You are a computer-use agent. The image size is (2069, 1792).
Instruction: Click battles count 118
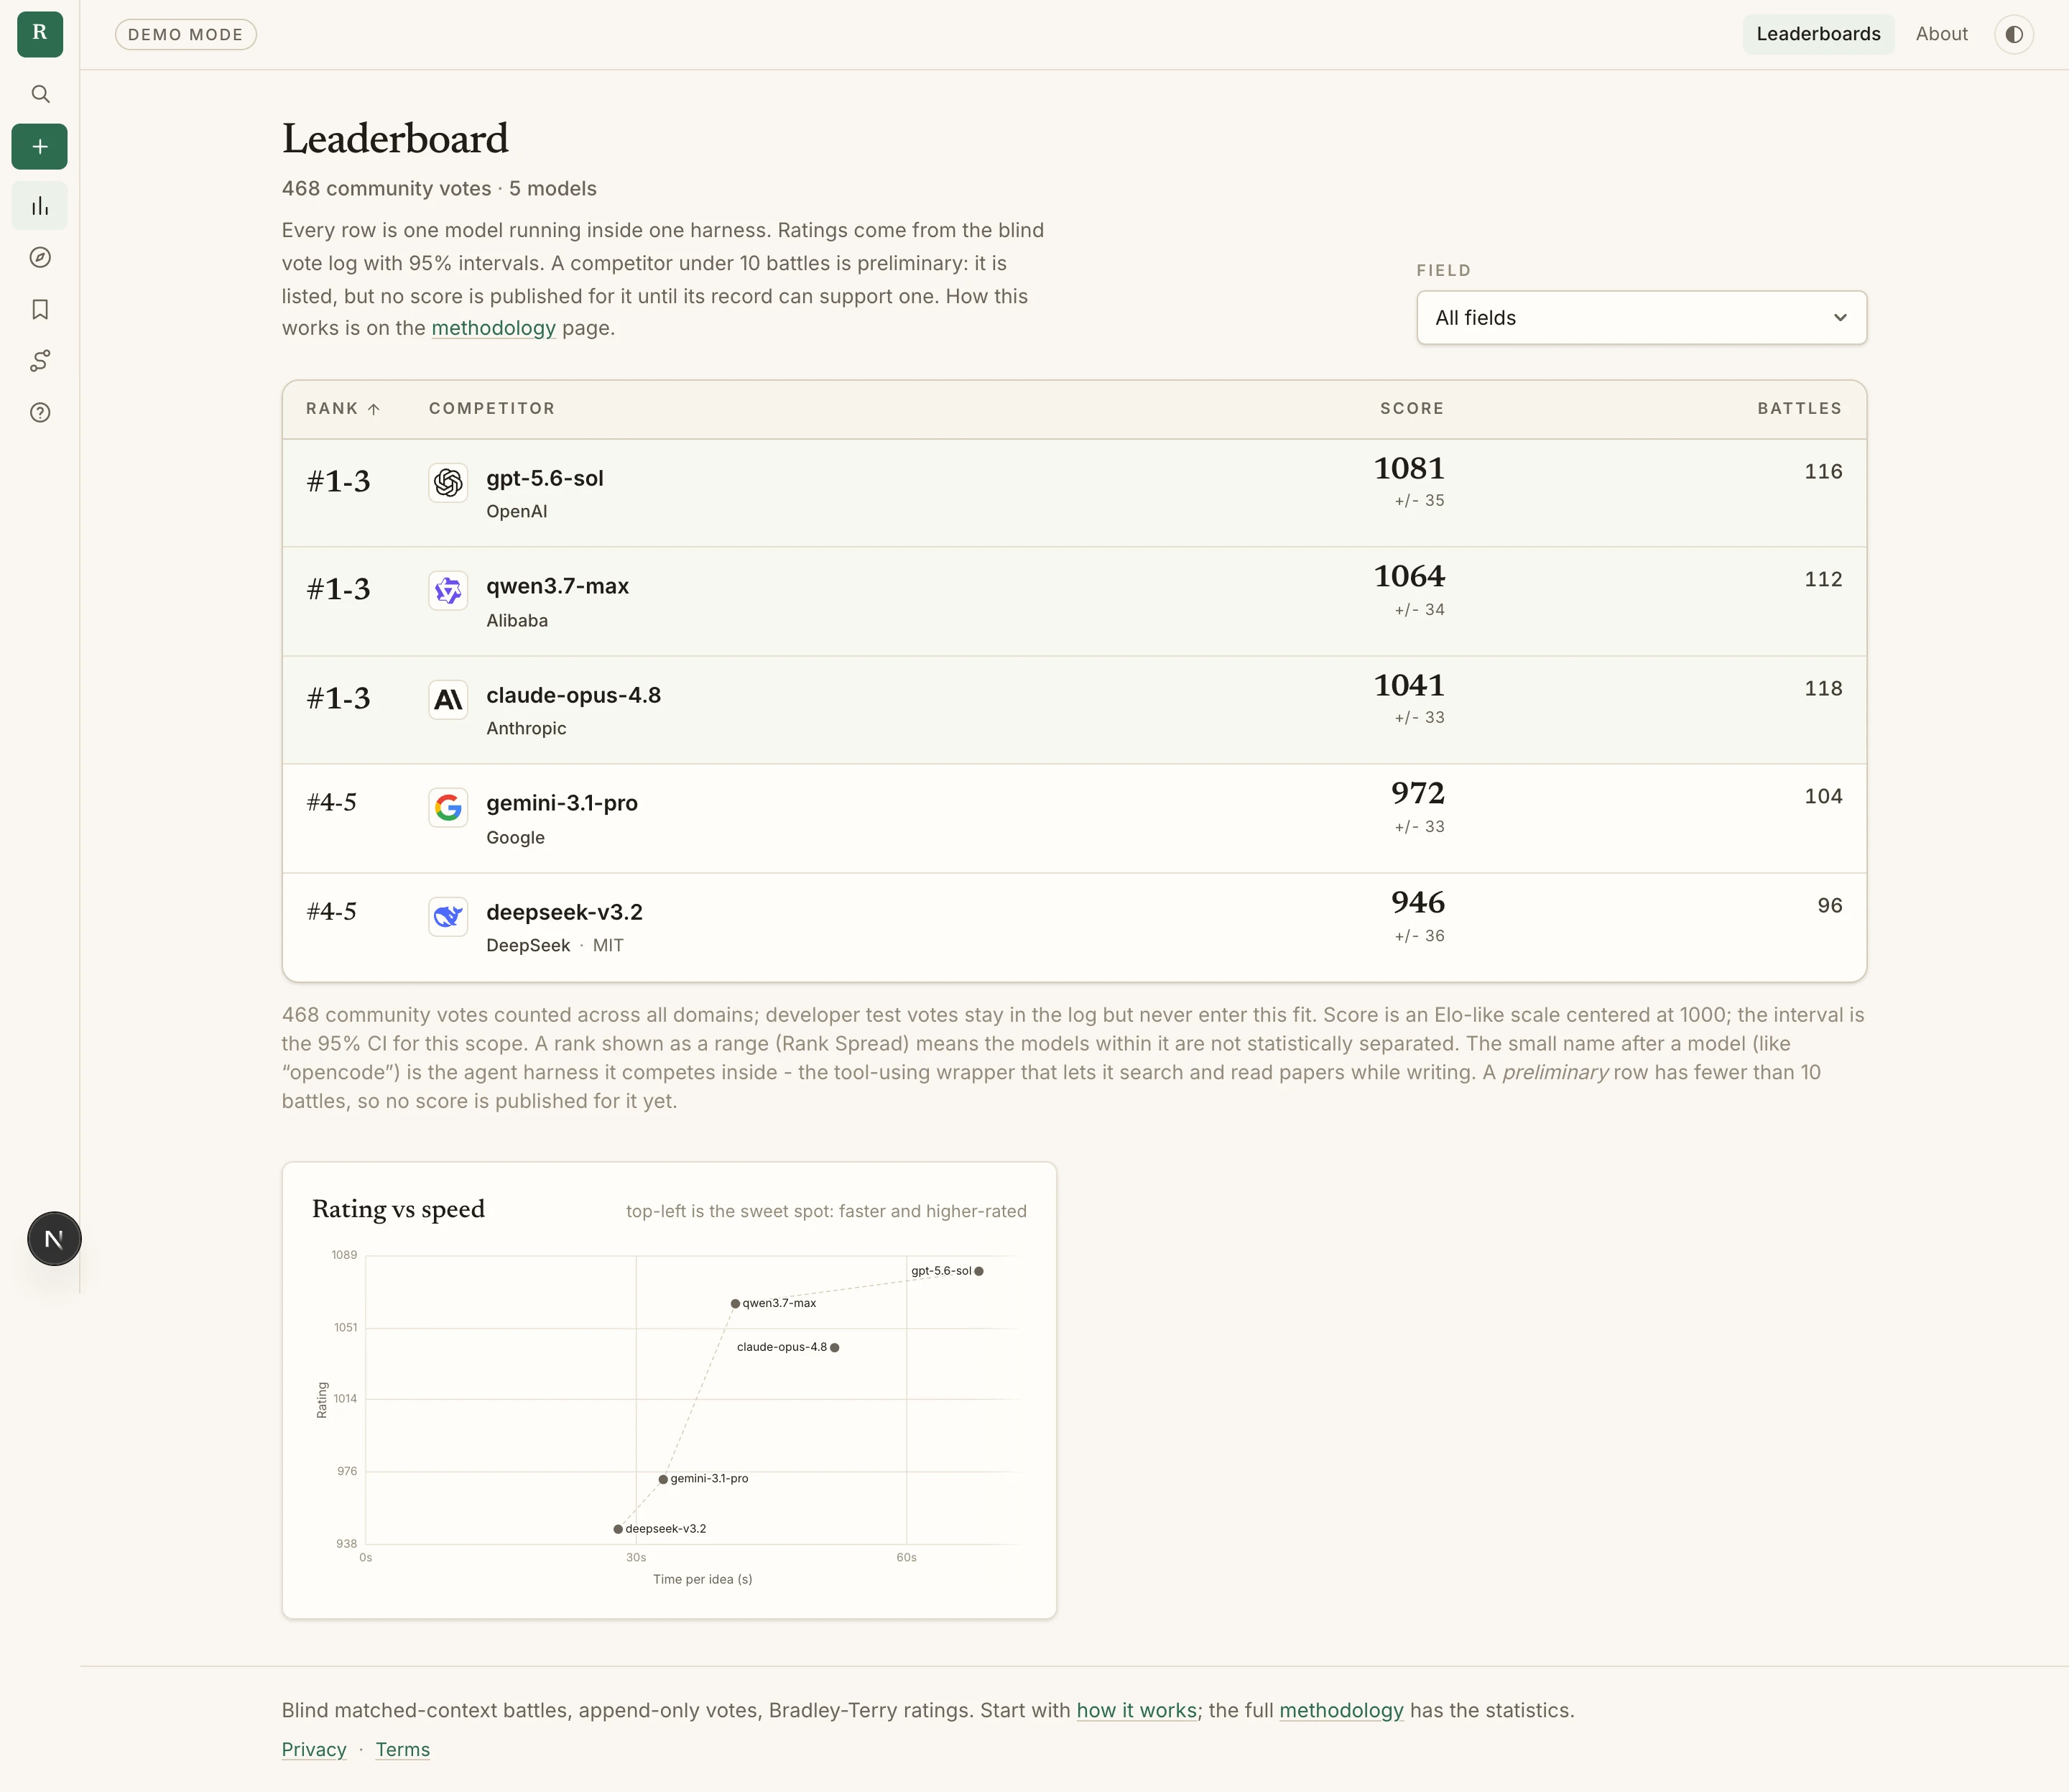click(x=1823, y=688)
